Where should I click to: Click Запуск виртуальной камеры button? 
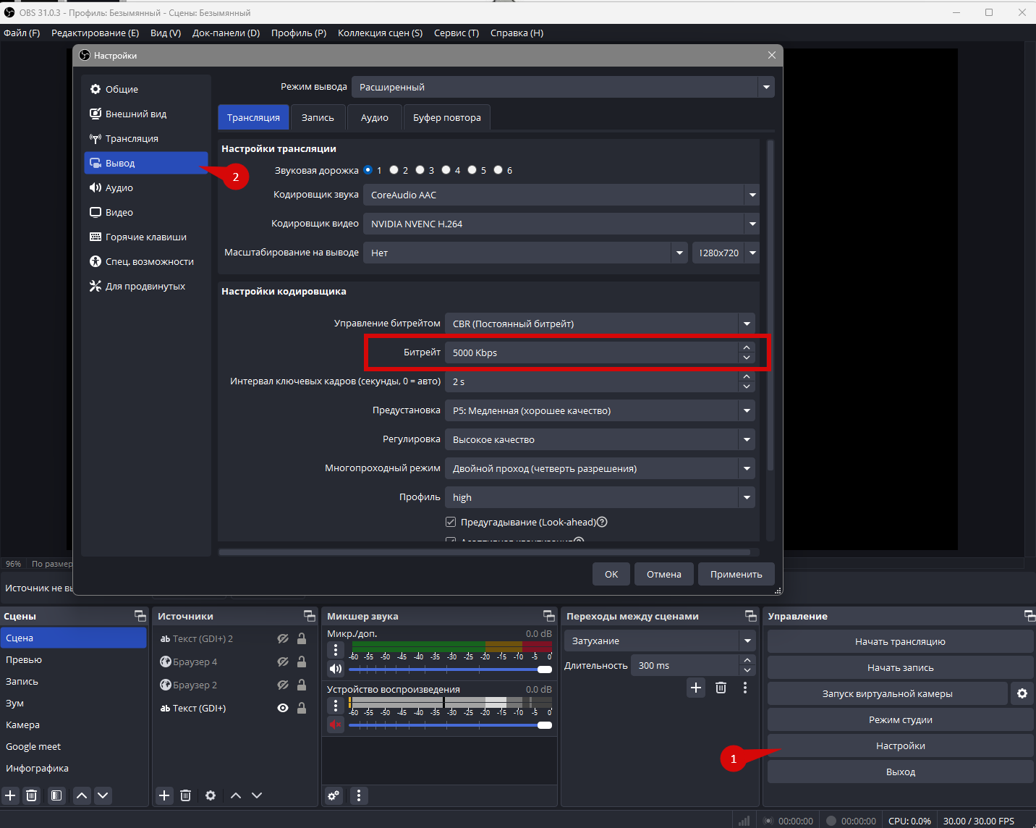pos(887,693)
